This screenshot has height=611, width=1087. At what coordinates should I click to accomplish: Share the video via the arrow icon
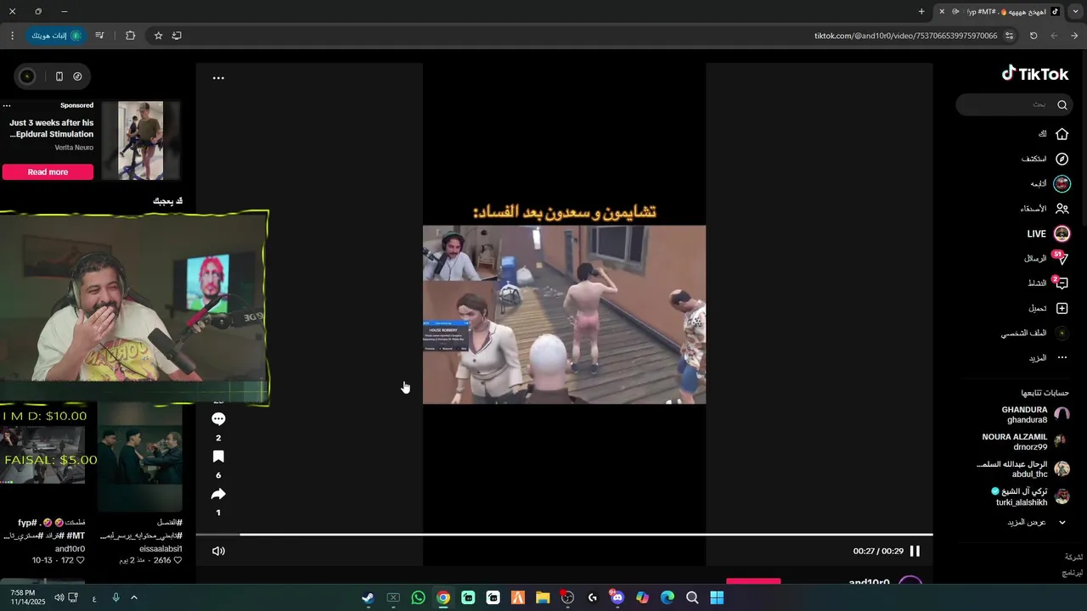[218, 494]
